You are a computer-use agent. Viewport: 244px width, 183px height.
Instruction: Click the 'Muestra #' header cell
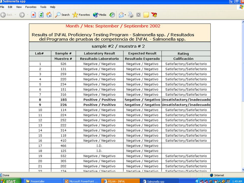pos(63,59)
